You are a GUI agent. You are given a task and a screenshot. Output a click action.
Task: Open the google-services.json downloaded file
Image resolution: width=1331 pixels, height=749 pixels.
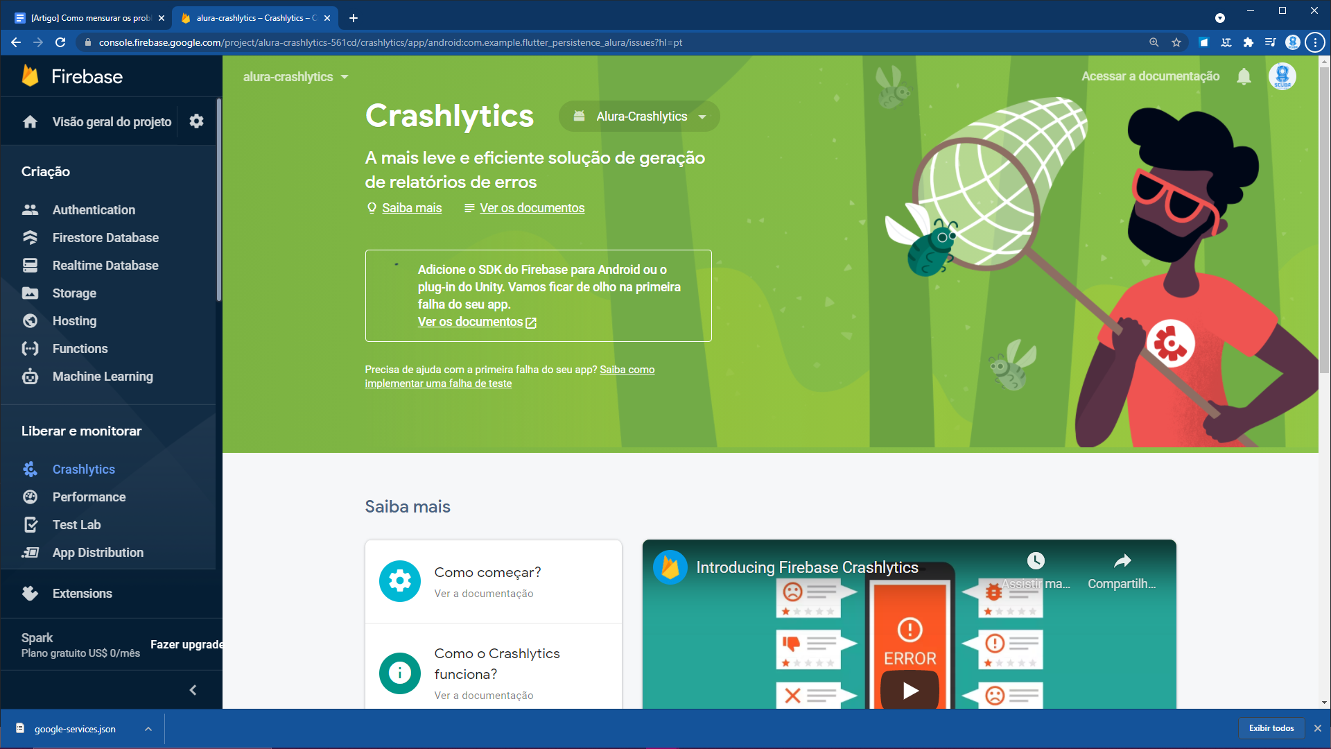coord(75,729)
